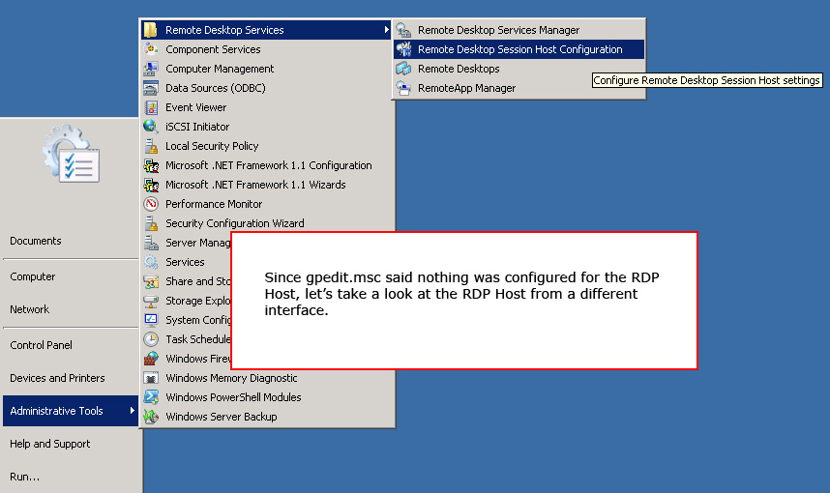Open iSCSI Initiator entry
Viewport: 830px width, 493px height.
click(267, 127)
